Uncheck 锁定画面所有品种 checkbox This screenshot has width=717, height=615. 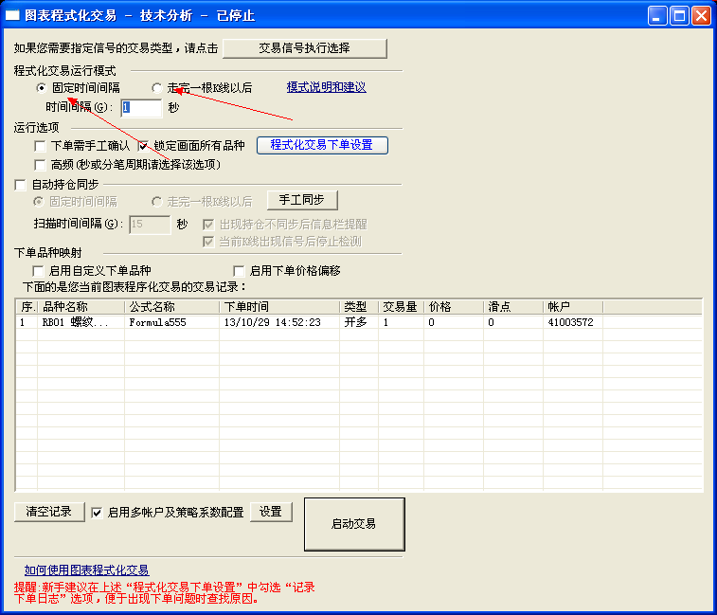144,146
